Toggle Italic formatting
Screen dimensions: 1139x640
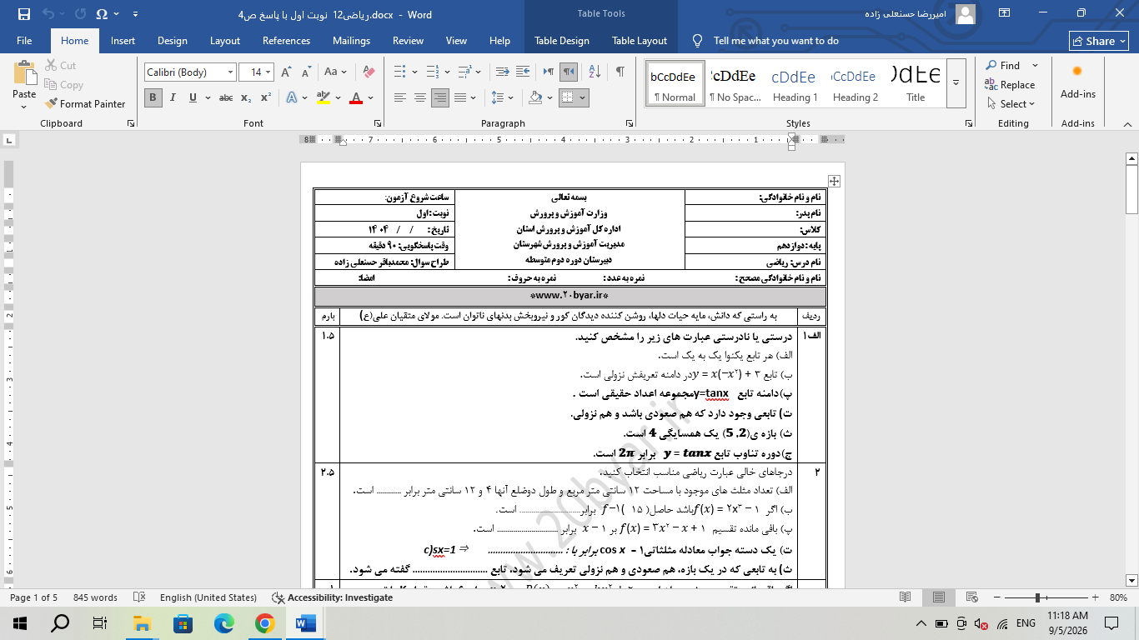coord(173,97)
